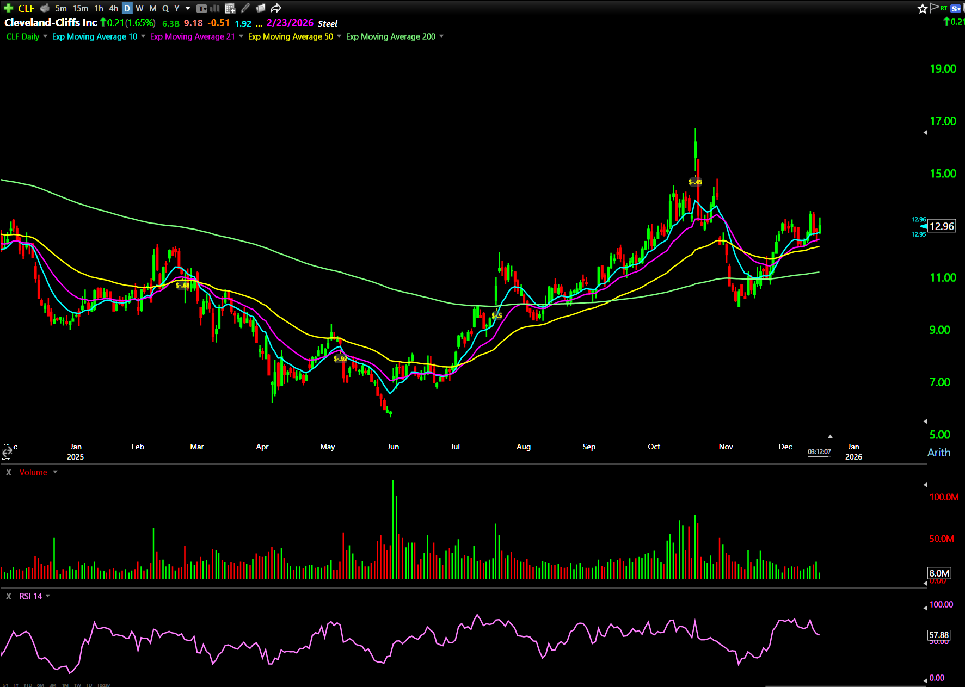Screen dimensions: 965x687
Task: Click the green plus add-chart icon
Action: 8,8
